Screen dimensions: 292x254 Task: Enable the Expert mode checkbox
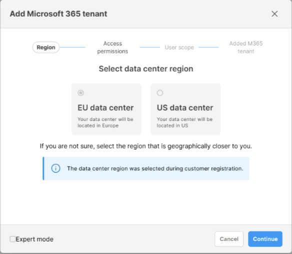12,239
